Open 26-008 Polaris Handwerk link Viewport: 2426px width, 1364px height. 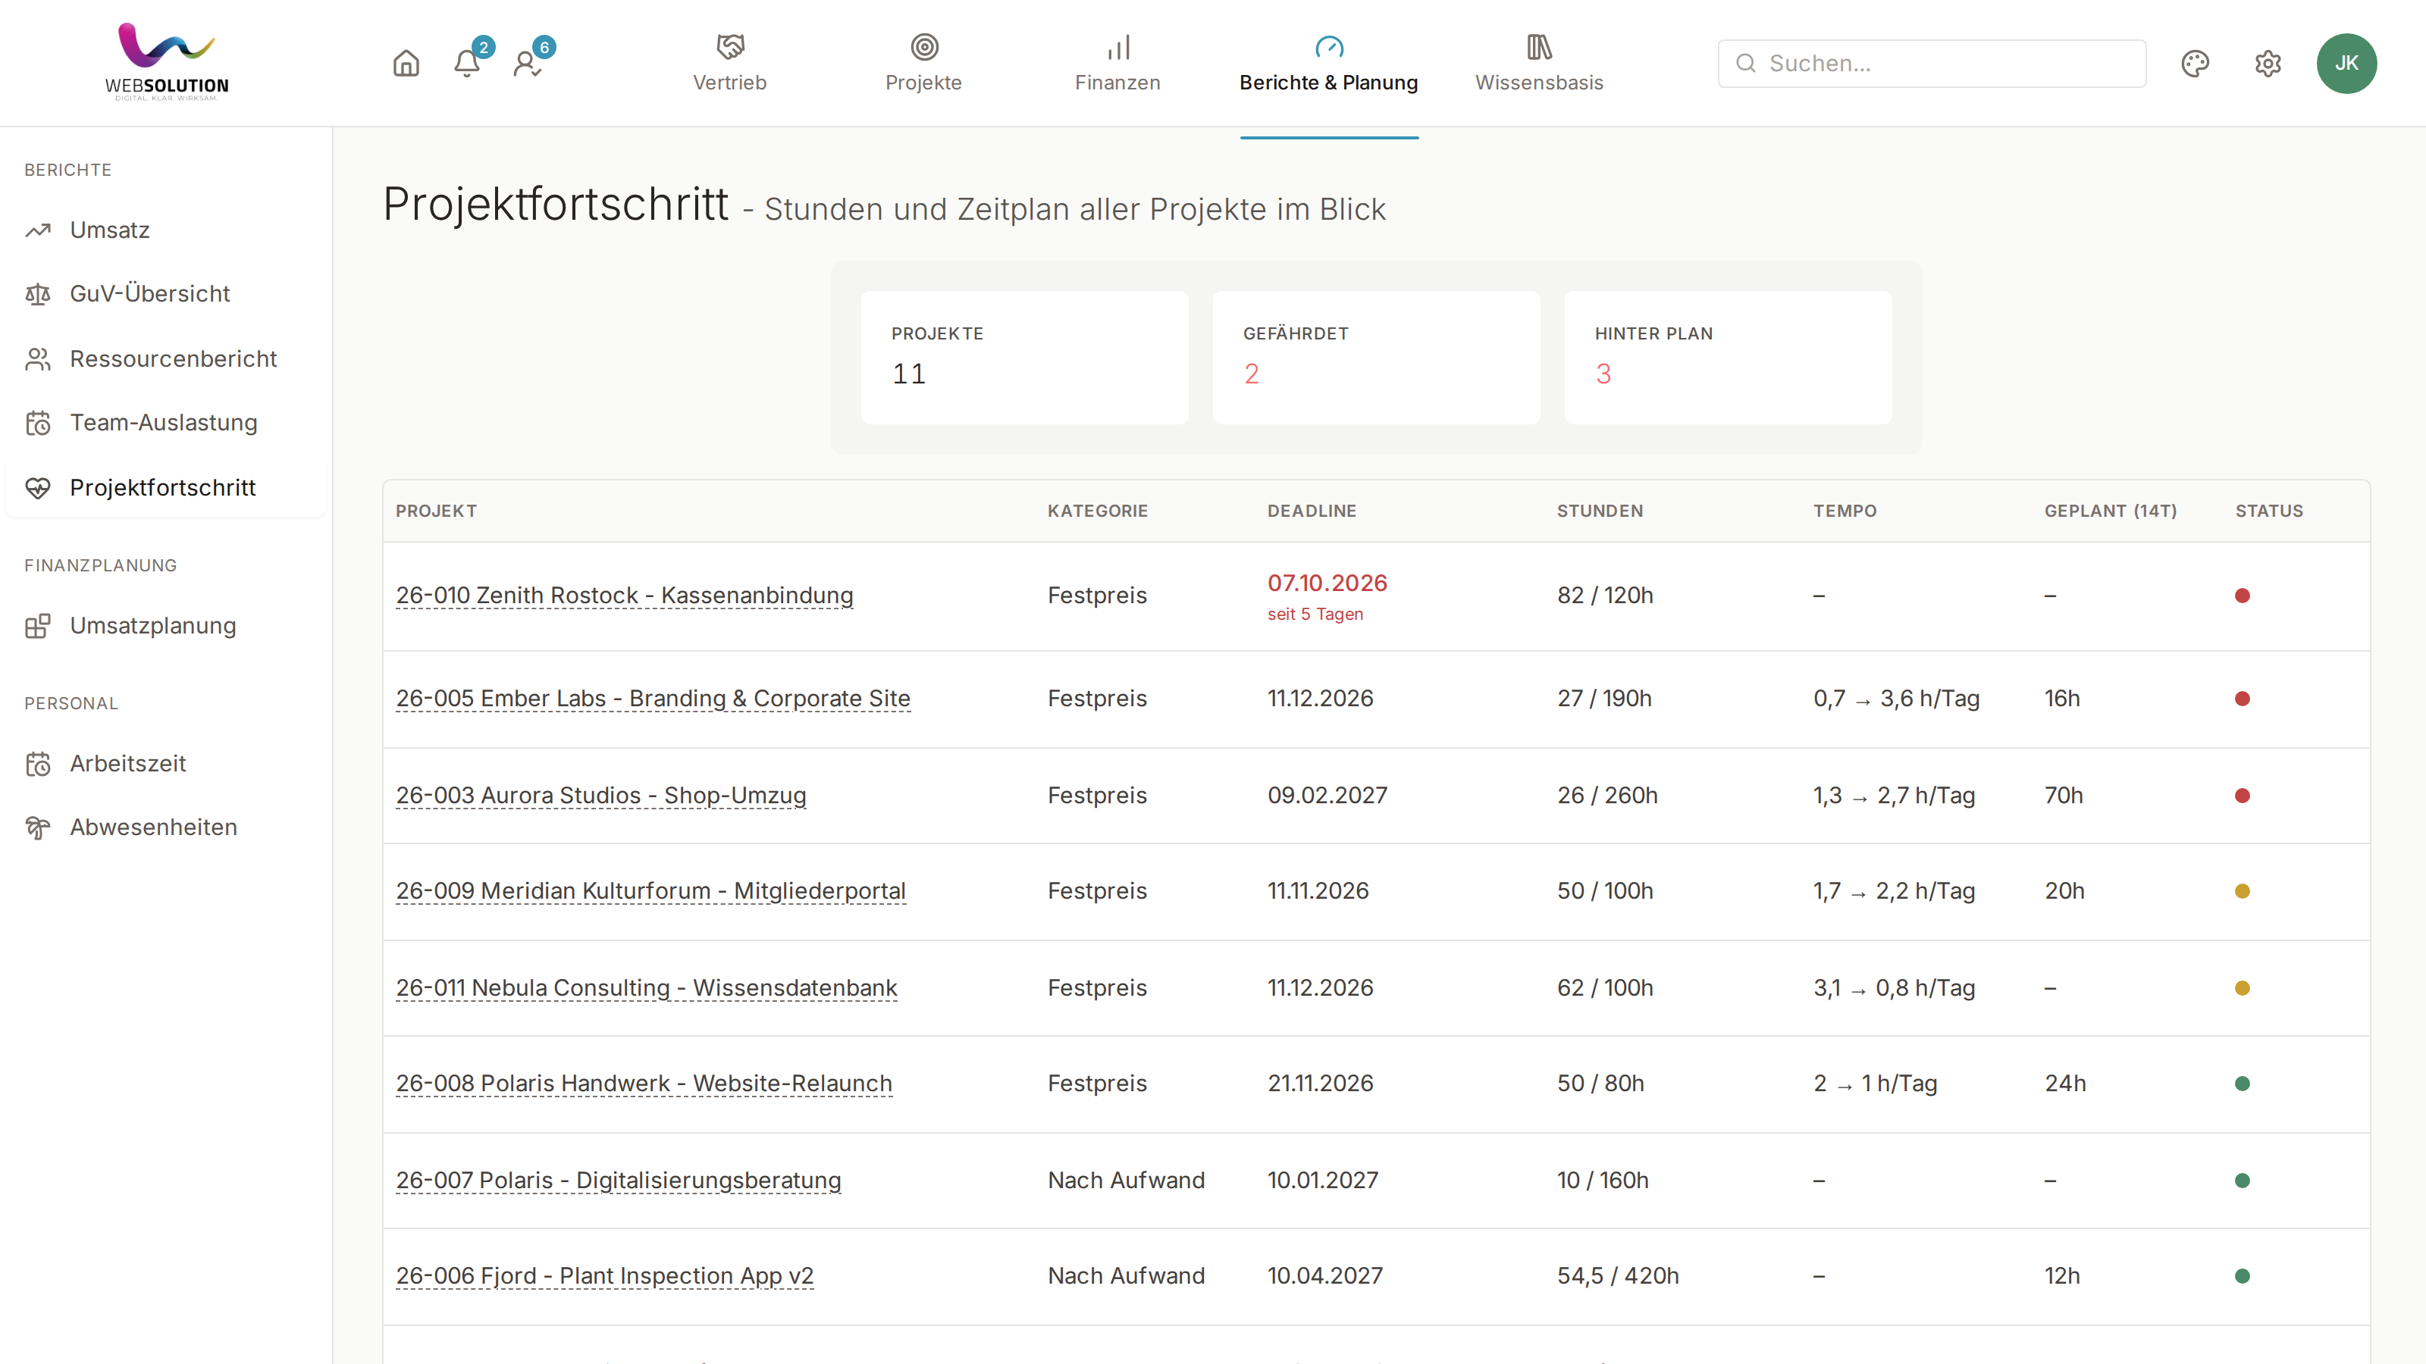click(x=644, y=1084)
